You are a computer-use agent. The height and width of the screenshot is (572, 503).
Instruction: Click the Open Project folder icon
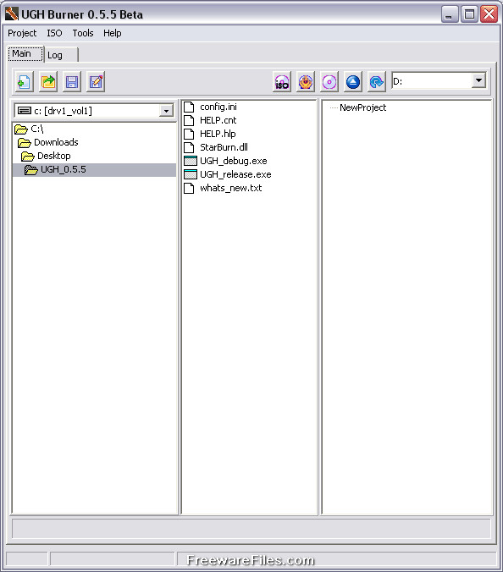[x=48, y=81]
